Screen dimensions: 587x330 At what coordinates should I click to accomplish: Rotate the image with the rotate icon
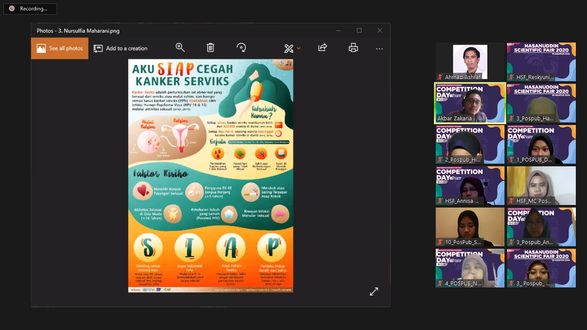(x=242, y=48)
